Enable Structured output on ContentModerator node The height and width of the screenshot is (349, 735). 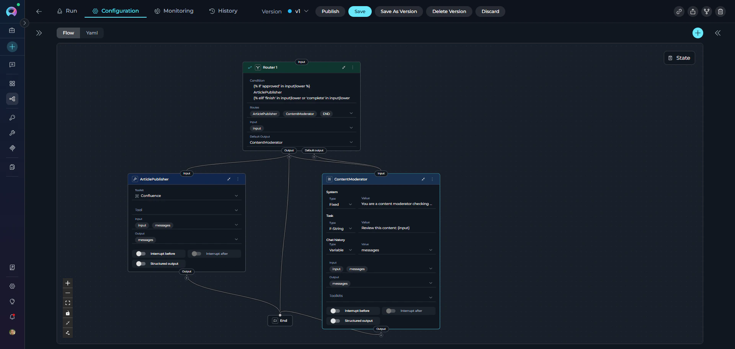tap(335, 321)
